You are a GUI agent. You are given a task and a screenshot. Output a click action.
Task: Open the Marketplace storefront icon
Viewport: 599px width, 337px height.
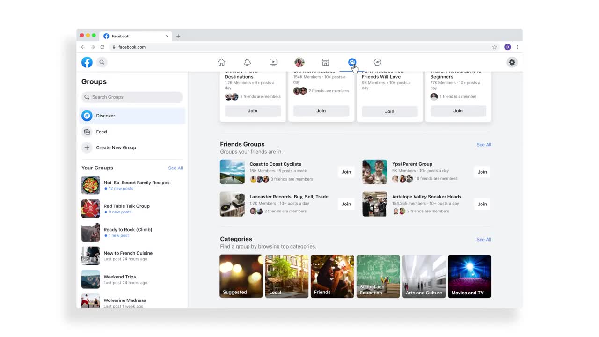(326, 62)
